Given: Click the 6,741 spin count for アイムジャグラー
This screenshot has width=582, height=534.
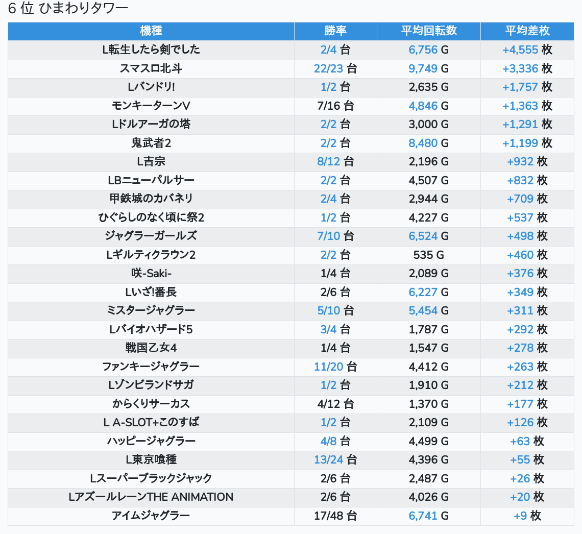Looking at the screenshot, I should [423, 516].
